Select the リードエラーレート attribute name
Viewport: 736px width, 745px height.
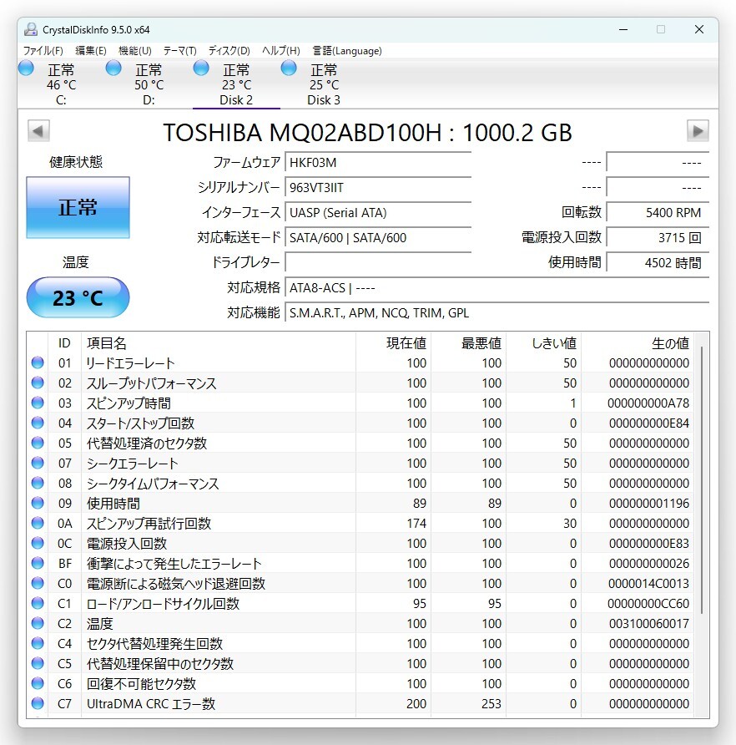130,363
